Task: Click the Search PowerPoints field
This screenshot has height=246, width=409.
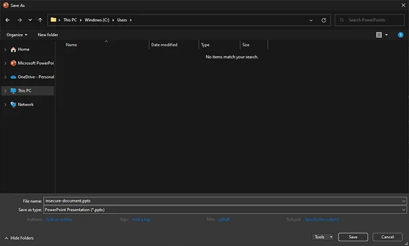Action: pyautogui.click(x=370, y=20)
